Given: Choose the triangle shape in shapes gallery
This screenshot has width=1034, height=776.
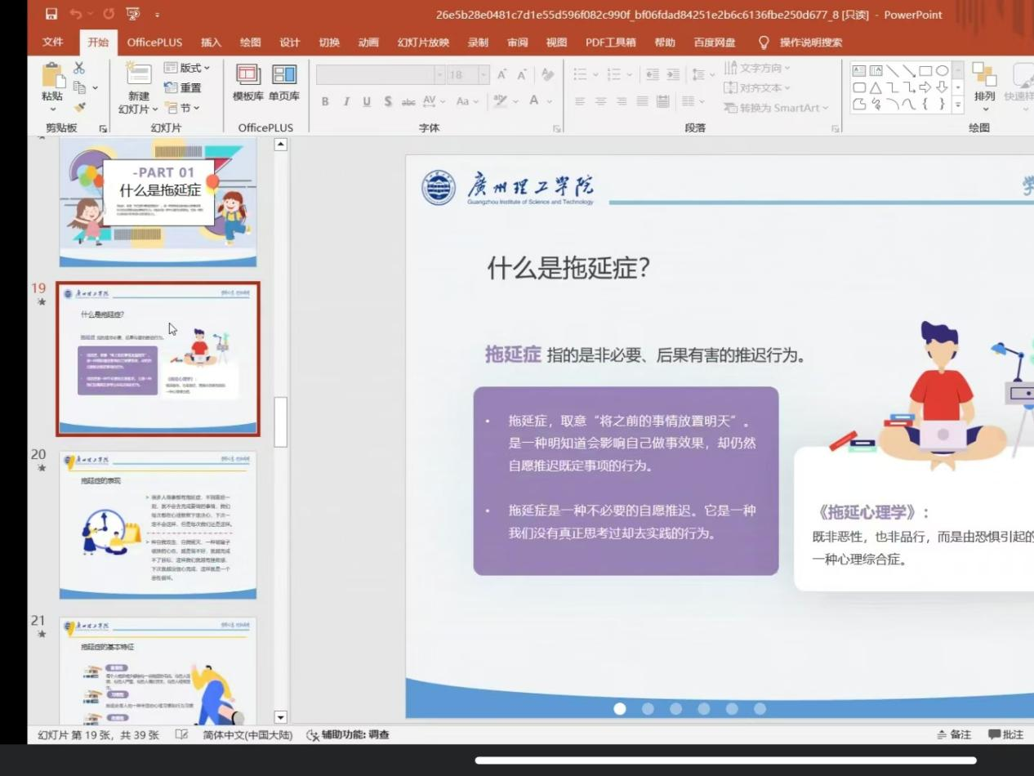Looking at the screenshot, I should click(876, 87).
